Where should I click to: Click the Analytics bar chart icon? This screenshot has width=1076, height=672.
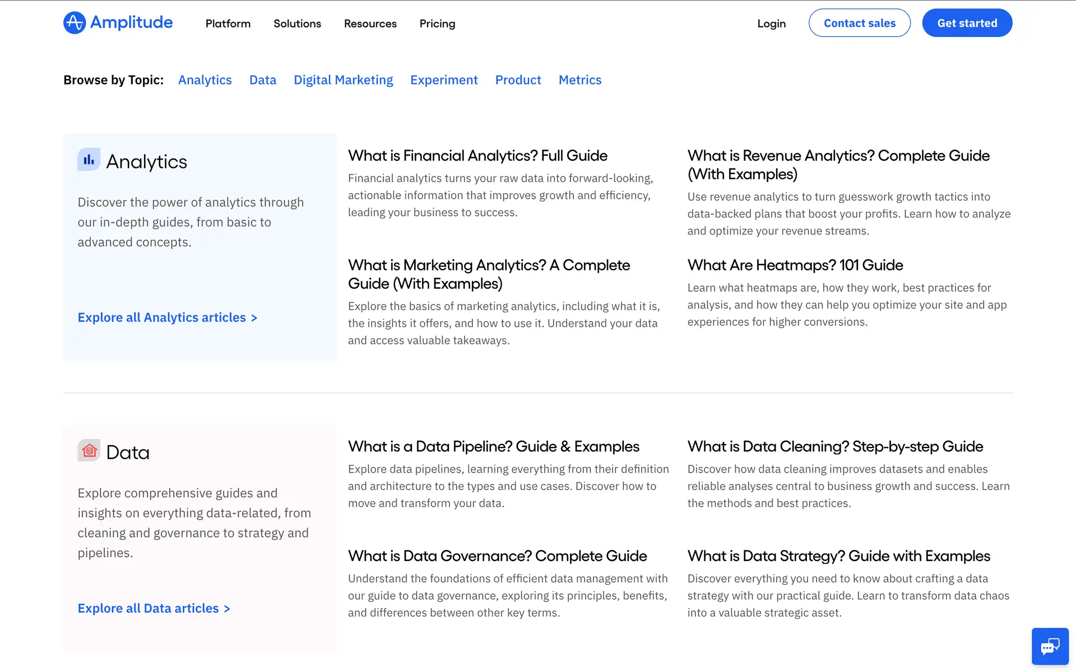(x=89, y=160)
